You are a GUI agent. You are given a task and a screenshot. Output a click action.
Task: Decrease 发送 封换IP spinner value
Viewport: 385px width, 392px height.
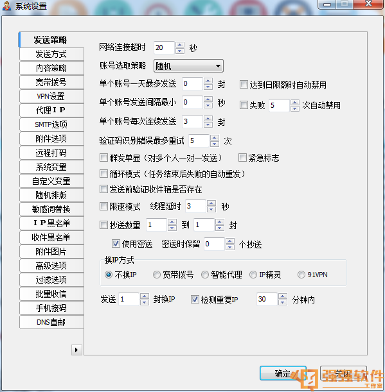click(x=144, y=302)
